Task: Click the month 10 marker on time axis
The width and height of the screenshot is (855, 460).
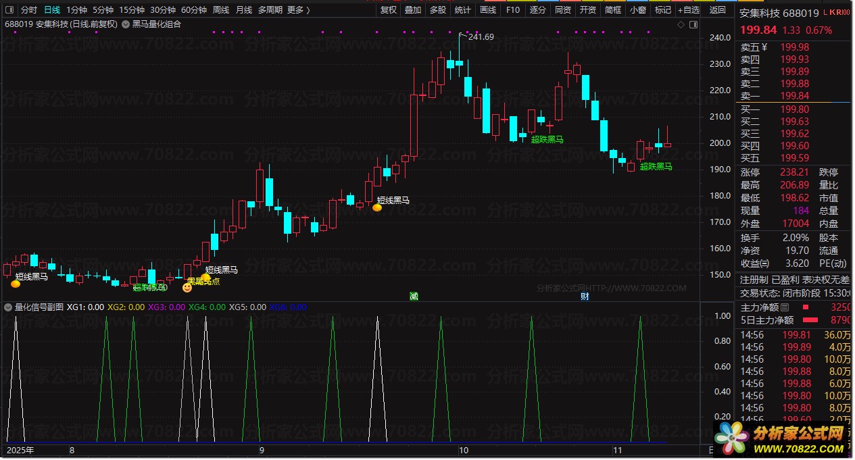Action: pos(463,450)
